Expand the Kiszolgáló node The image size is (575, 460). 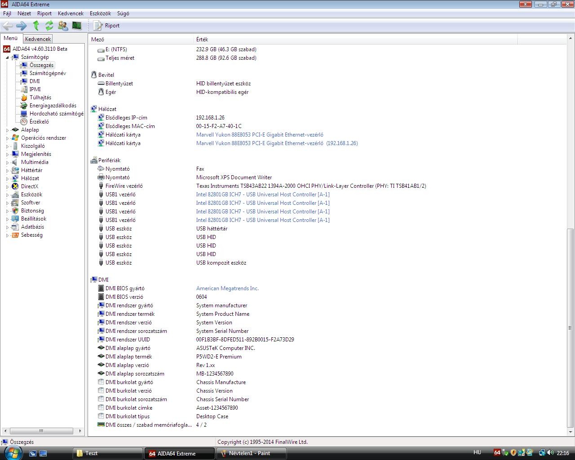(7, 146)
